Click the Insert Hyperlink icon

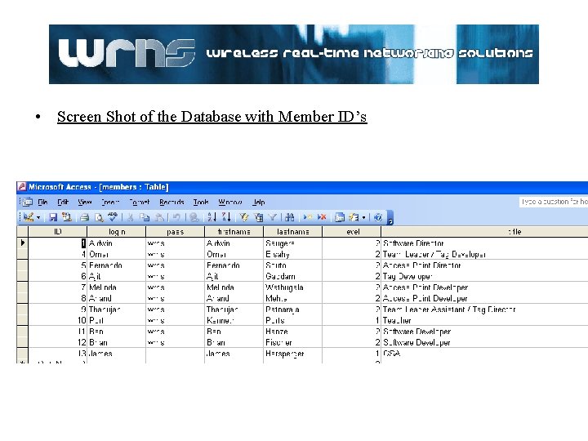(x=194, y=217)
